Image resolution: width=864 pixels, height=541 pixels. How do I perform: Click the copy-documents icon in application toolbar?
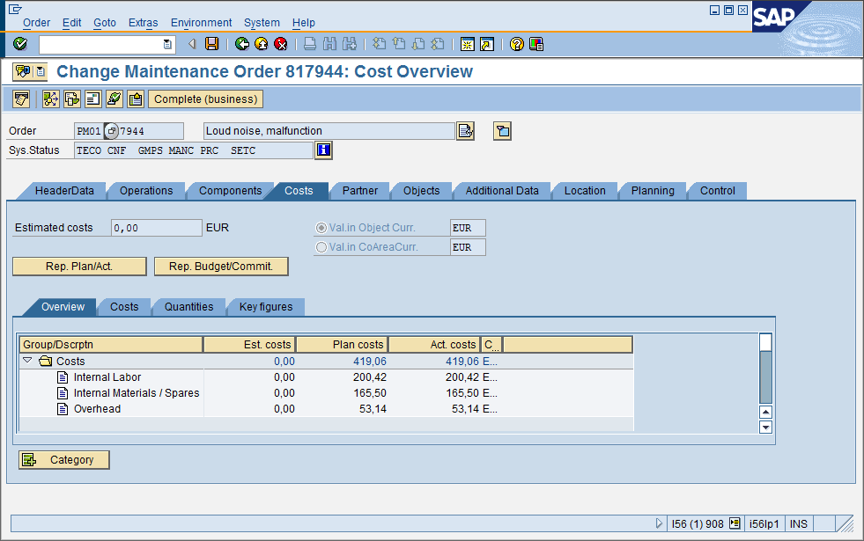click(x=71, y=99)
